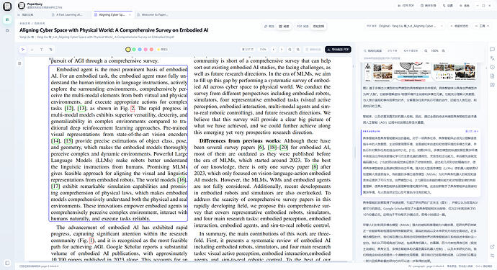
Task: Go to next page arrow in PDF toolbar
Action: pyautogui.click(x=282, y=50)
